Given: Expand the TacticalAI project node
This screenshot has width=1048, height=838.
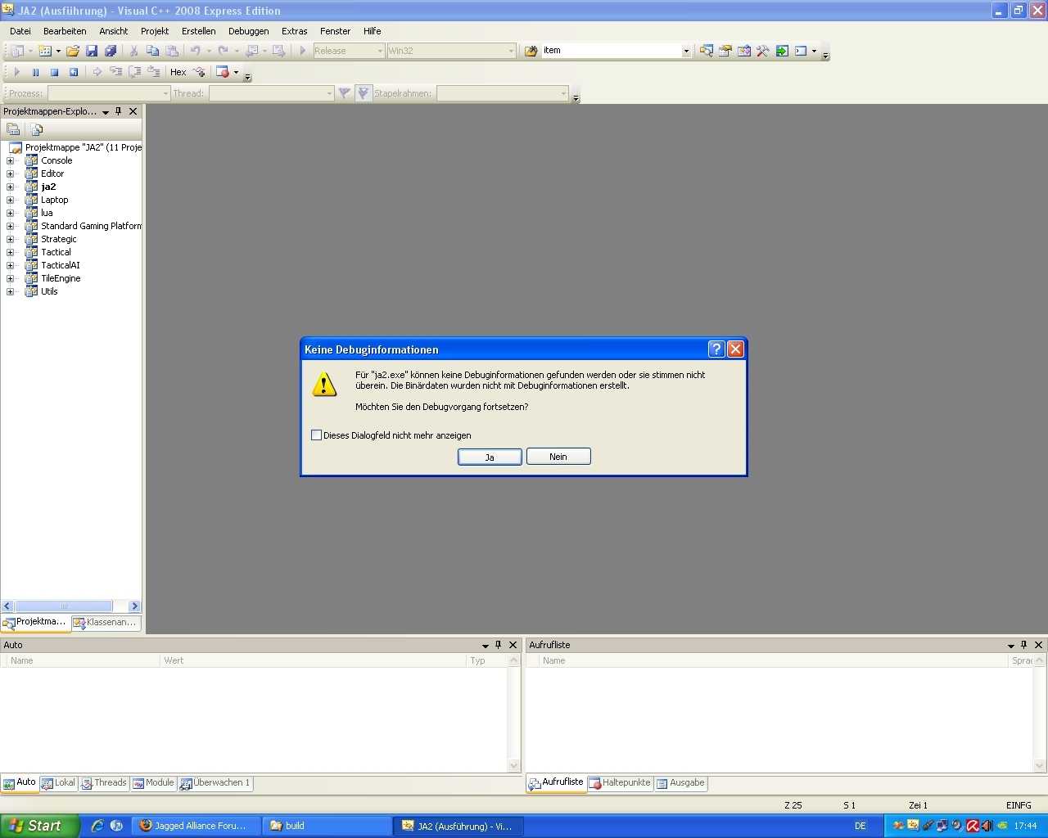Looking at the screenshot, I should click(x=10, y=265).
